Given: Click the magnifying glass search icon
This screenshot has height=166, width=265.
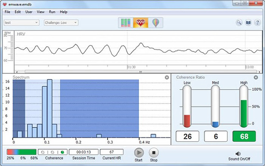Looking at the screenshot, I should click(x=239, y=23).
